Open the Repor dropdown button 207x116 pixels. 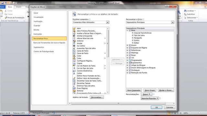[147, 94]
